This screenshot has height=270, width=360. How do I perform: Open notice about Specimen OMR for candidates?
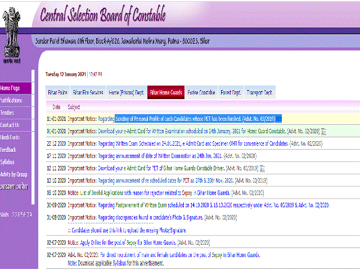click(x=193, y=144)
